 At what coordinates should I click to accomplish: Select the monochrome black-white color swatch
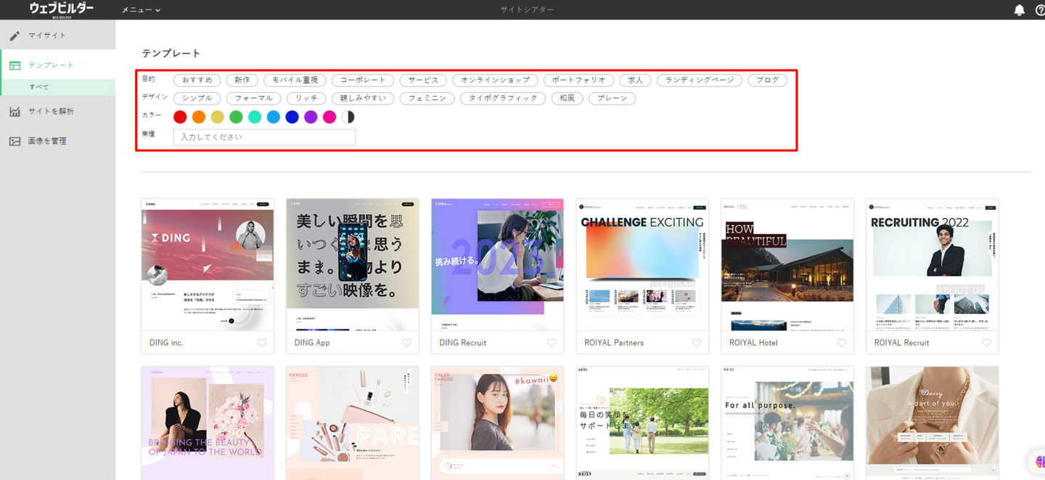[348, 117]
